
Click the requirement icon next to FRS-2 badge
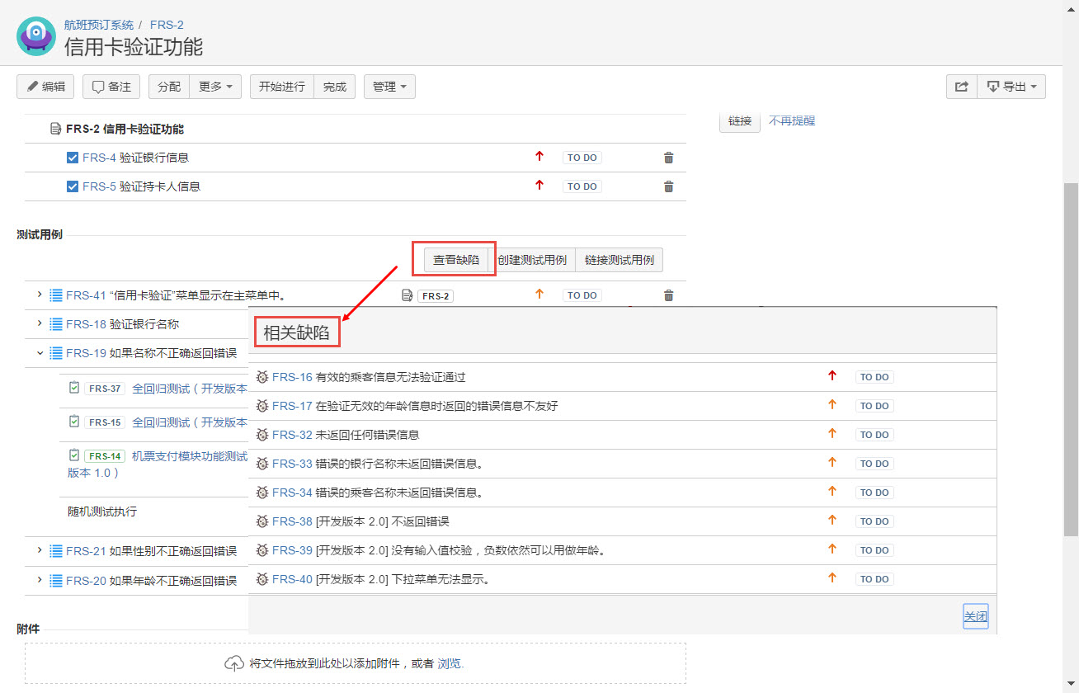(407, 295)
